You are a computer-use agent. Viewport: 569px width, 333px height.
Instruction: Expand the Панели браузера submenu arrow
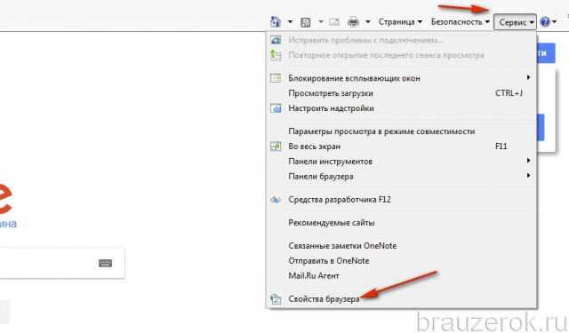point(529,175)
